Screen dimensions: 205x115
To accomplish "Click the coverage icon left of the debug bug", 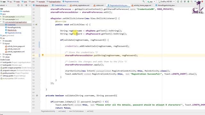I will (185, 2).
